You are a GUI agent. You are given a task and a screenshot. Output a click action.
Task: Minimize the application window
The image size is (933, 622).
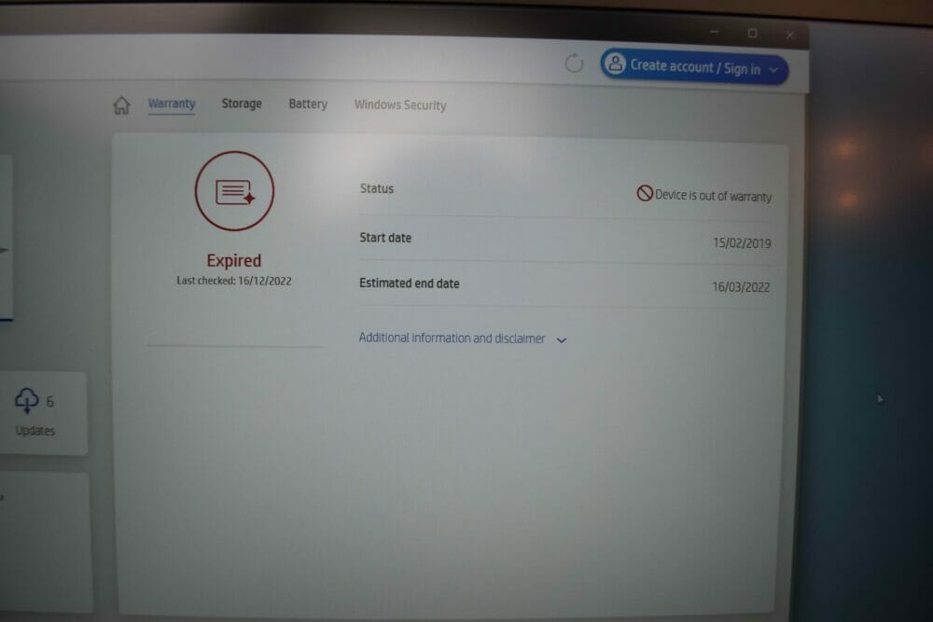point(714,32)
